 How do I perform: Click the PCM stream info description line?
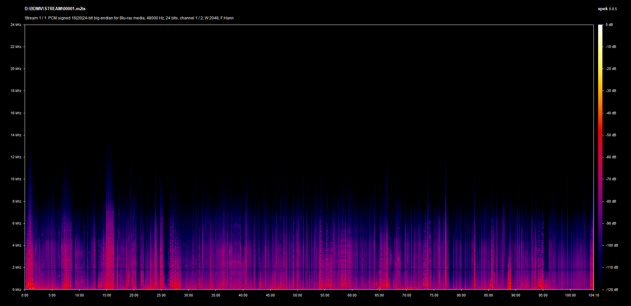(129, 18)
